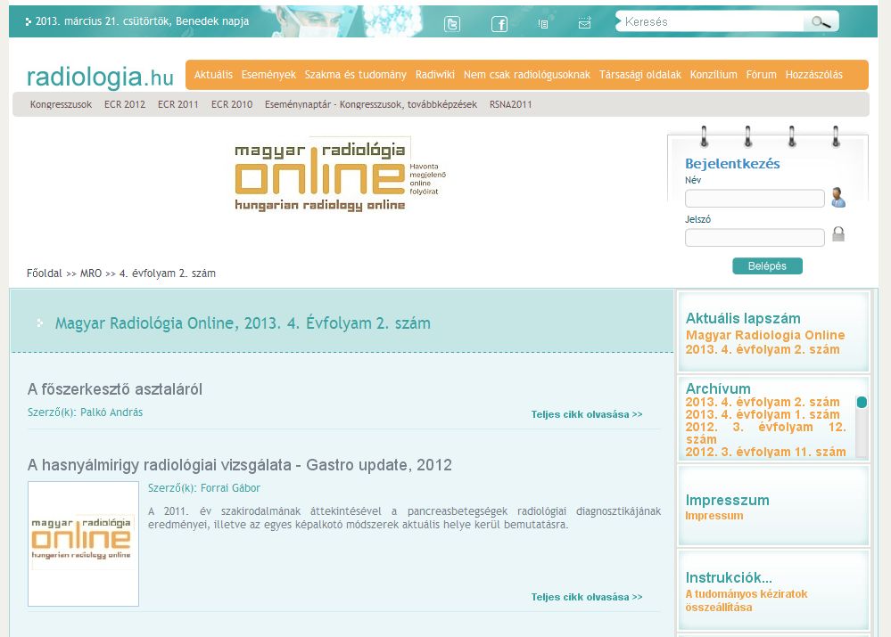
Task: Read full Gastro update article
Action: tap(587, 597)
